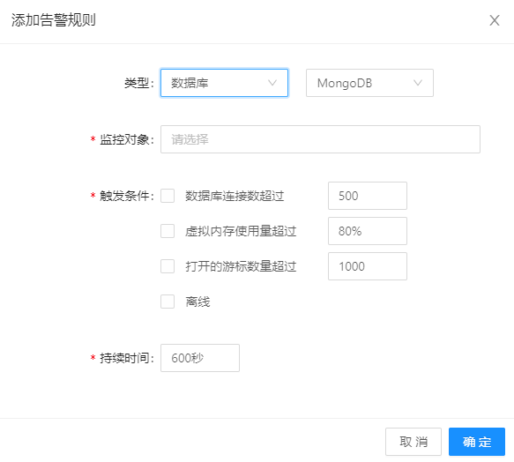The image size is (514, 462).
Task: Open the 数据库 type selector
Action: click(x=224, y=83)
